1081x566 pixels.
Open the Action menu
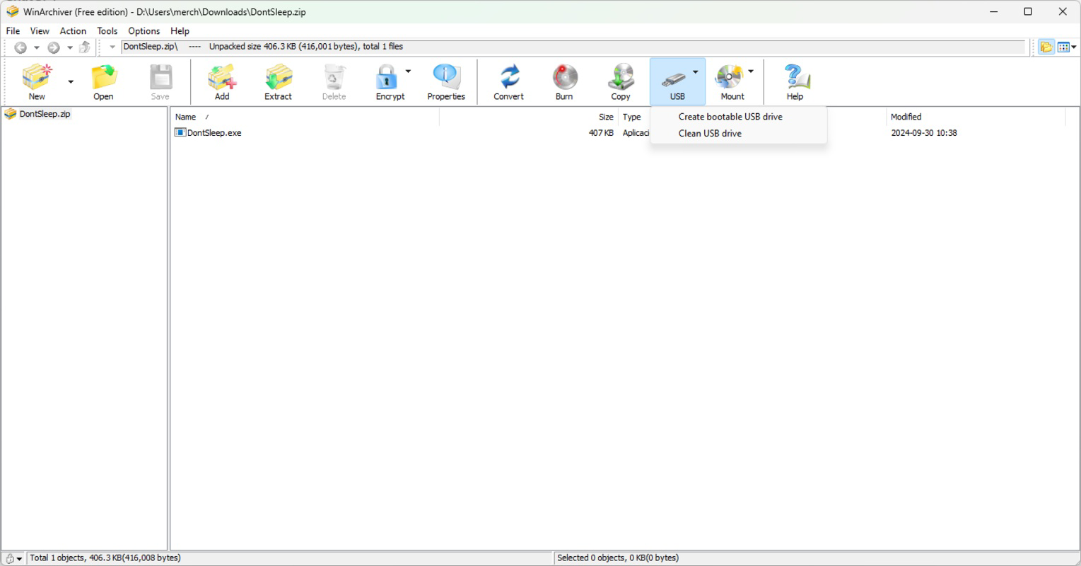(x=73, y=31)
